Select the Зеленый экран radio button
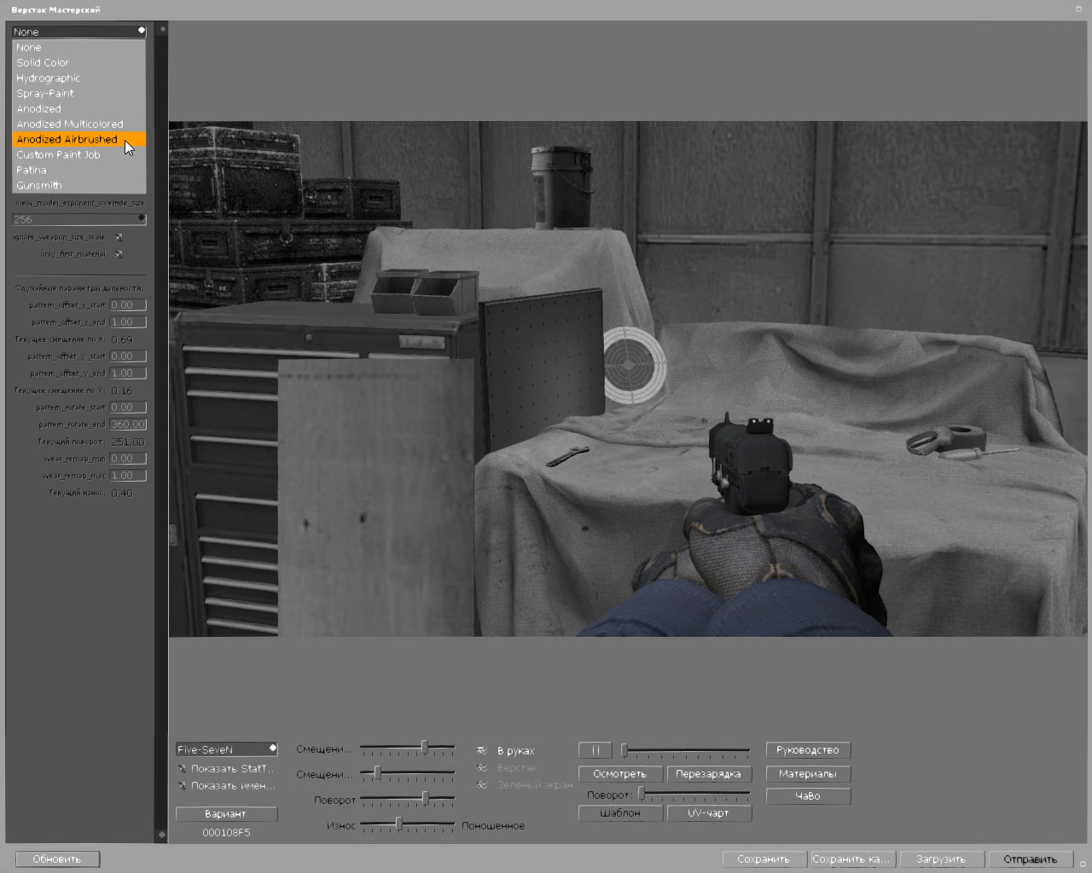1092x873 pixels. (482, 784)
